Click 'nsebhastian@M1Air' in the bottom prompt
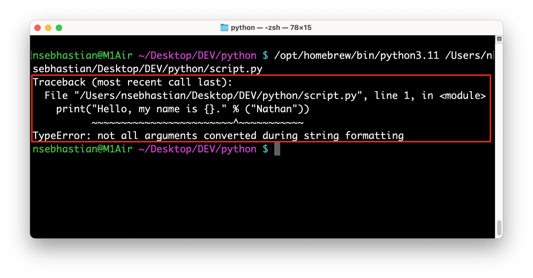This screenshot has height=278, width=533. point(82,149)
